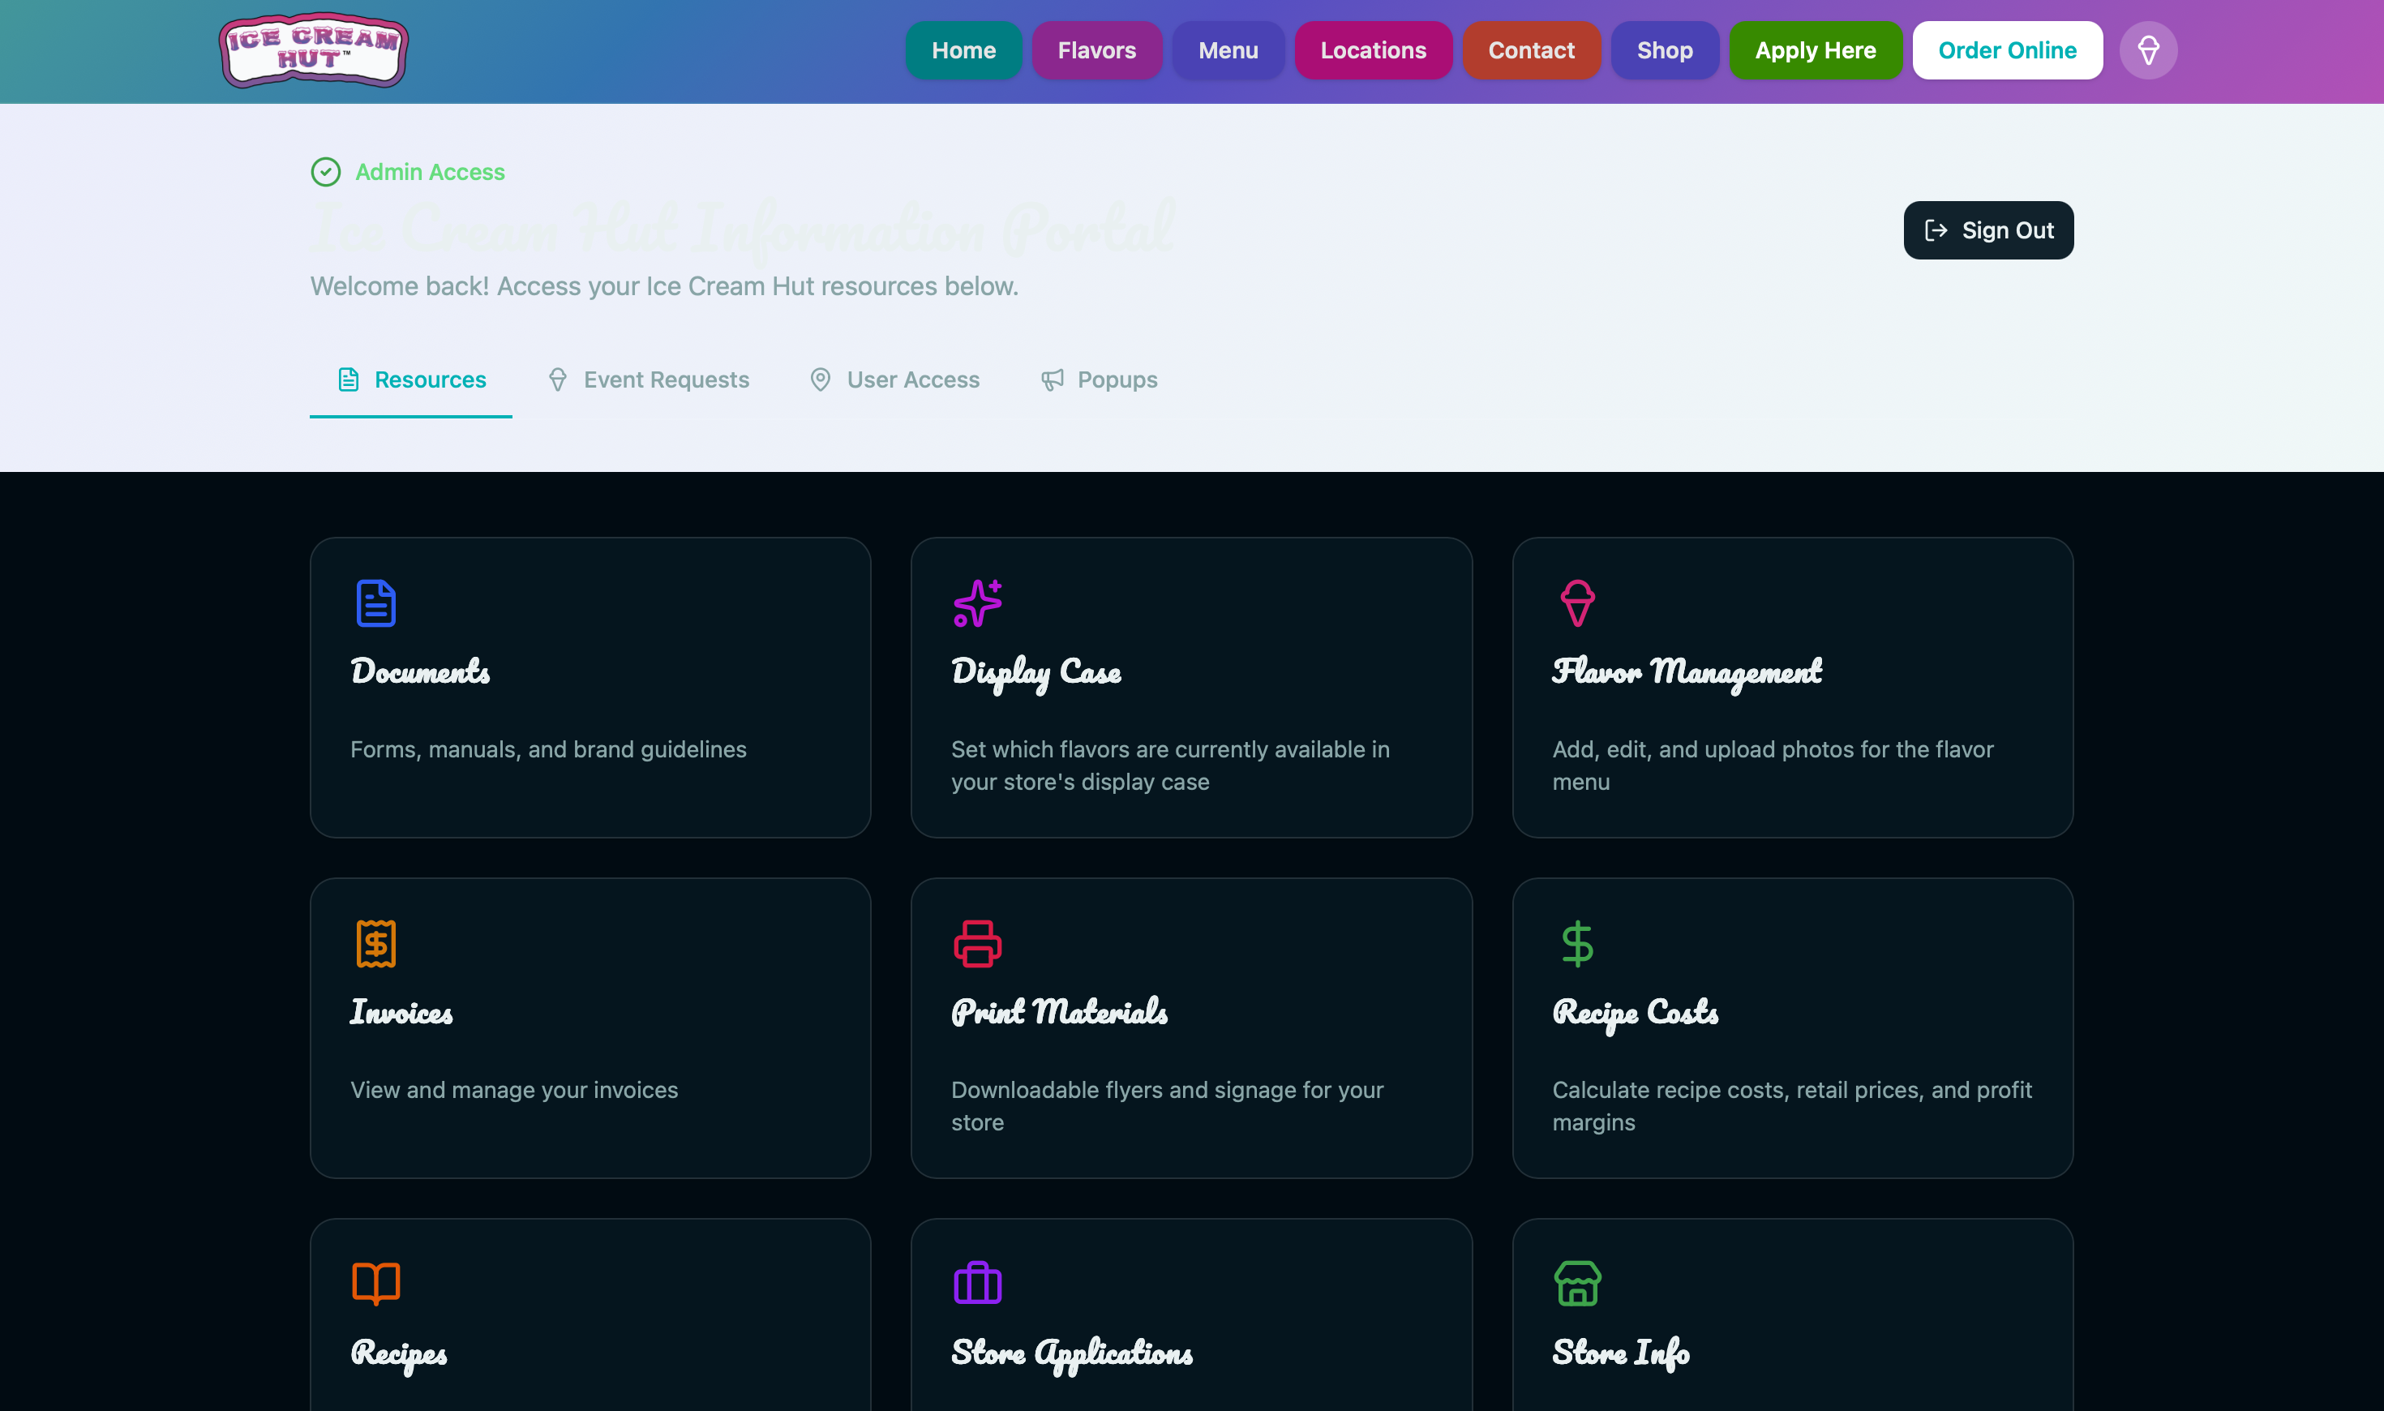Go to Locations in the navbar
This screenshot has width=2384, height=1411.
click(x=1373, y=50)
